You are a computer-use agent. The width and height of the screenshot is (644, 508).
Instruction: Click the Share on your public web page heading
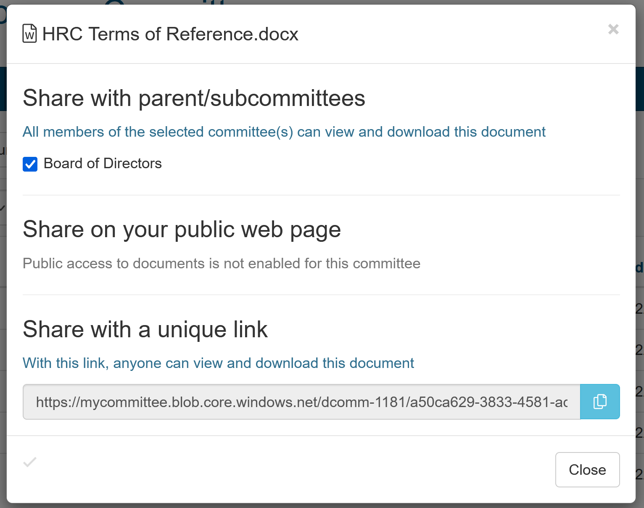click(182, 230)
